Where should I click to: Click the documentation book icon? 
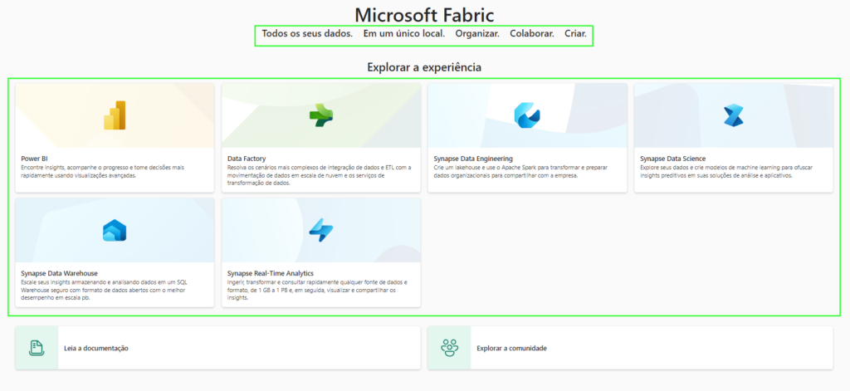point(37,348)
